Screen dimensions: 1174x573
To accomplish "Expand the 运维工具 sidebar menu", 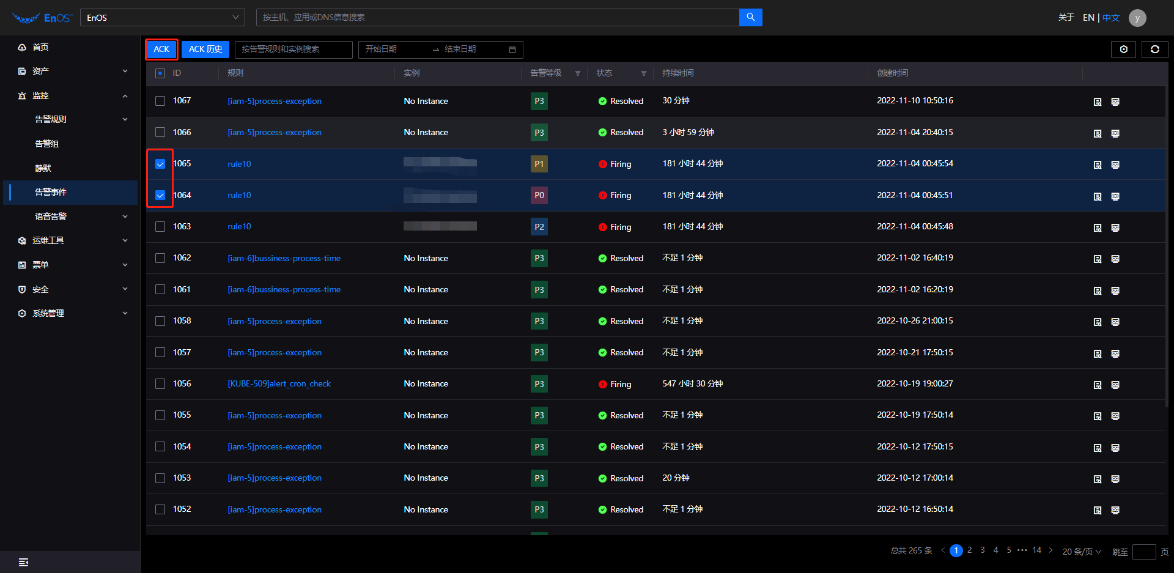I will point(70,240).
